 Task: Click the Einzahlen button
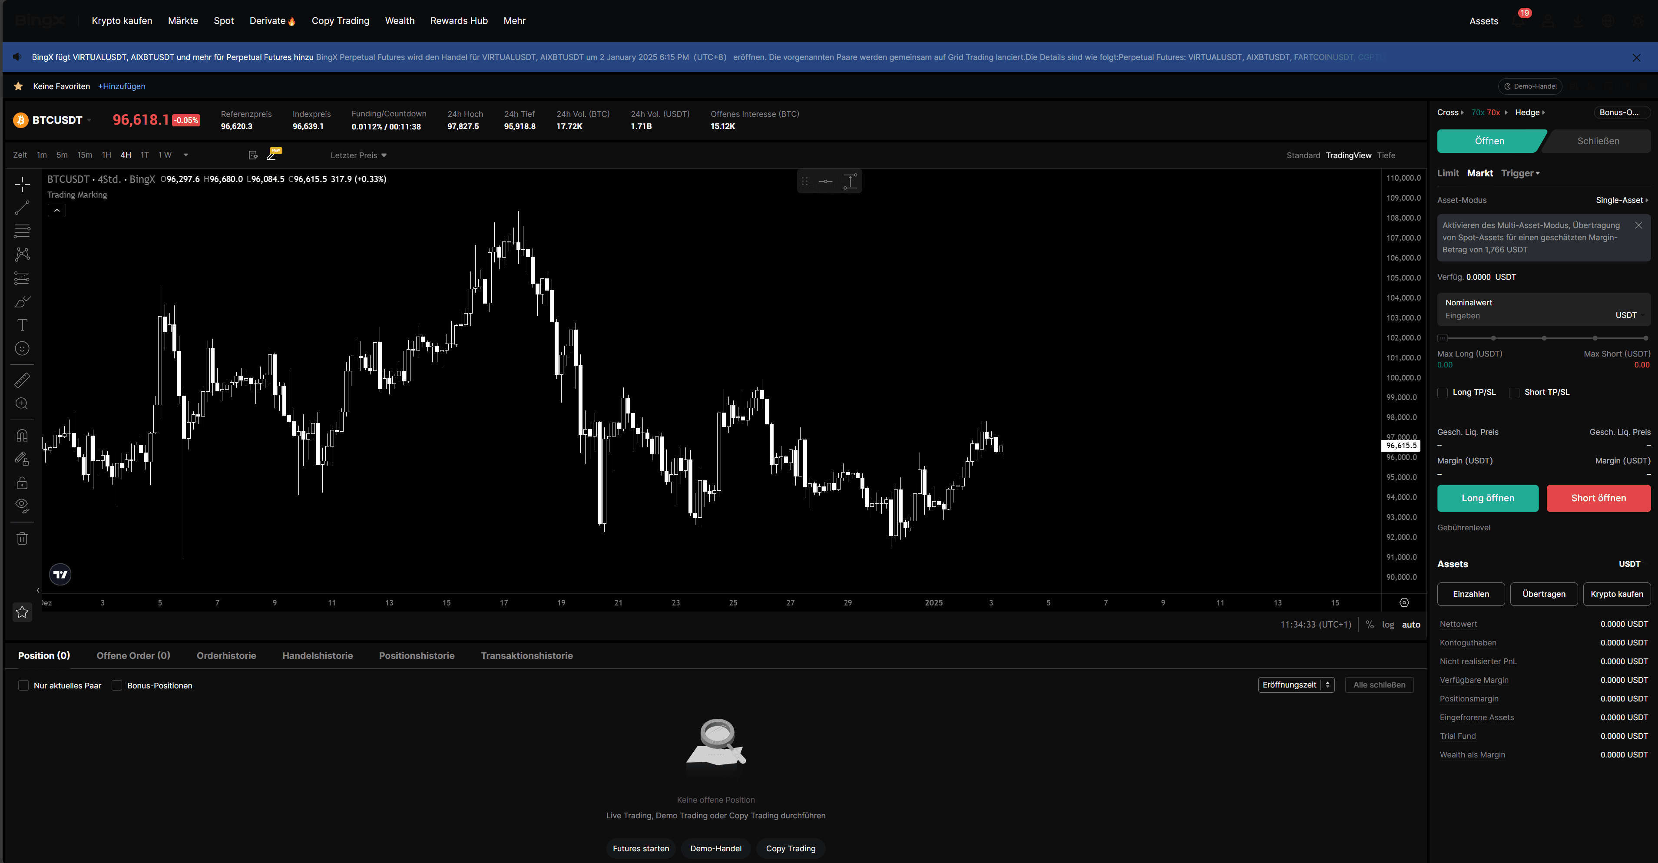pos(1471,594)
